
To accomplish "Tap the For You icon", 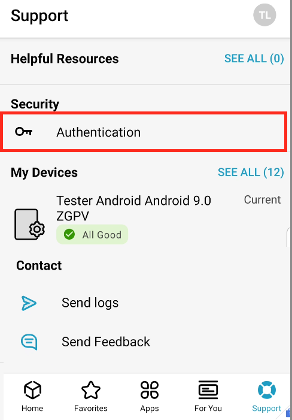I will 208,389.
